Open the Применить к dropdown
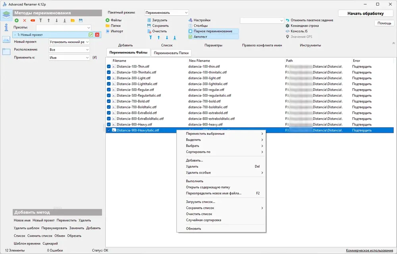The height and width of the screenshot is (254, 397). click(x=69, y=57)
